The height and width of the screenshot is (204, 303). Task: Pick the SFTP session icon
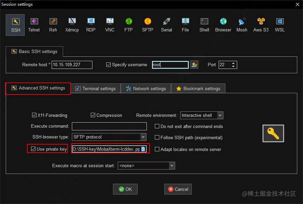tap(147, 25)
